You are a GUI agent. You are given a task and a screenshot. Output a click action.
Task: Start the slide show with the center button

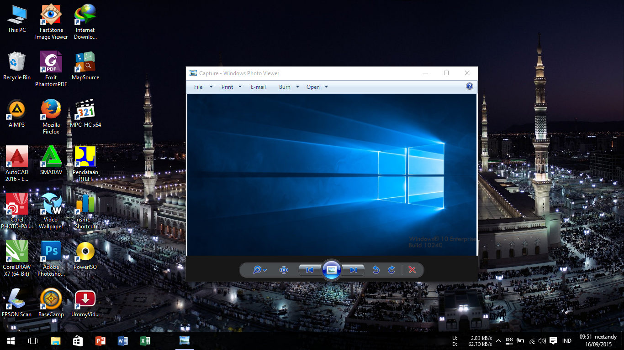332,270
